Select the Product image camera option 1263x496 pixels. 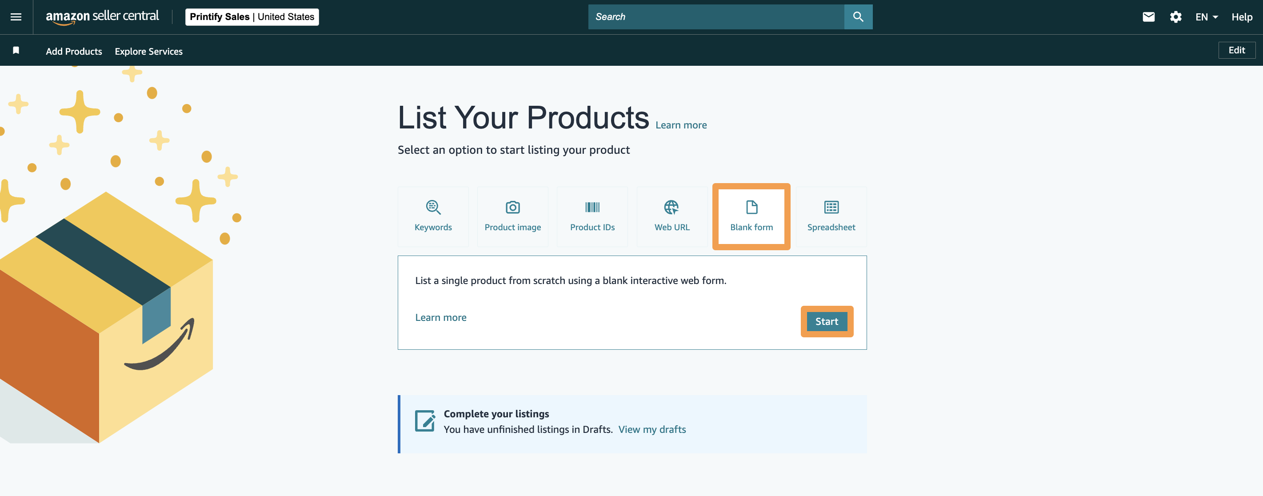pyautogui.click(x=512, y=216)
